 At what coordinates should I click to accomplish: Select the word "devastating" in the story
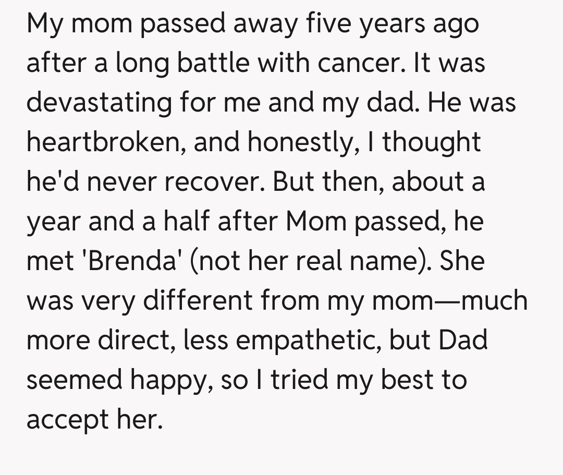pos(99,102)
